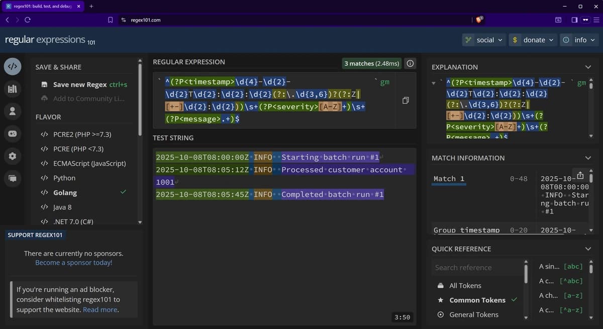Open the info dropdown menu
Viewport: 603px width, 329px height.
578,40
